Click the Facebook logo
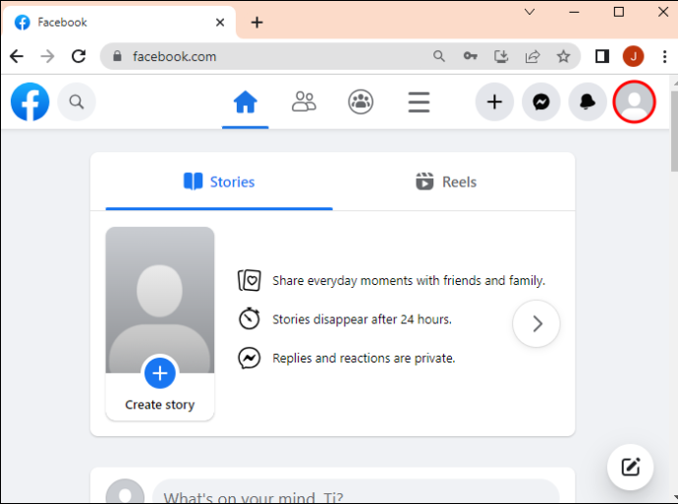The image size is (678, 504). 29,102
